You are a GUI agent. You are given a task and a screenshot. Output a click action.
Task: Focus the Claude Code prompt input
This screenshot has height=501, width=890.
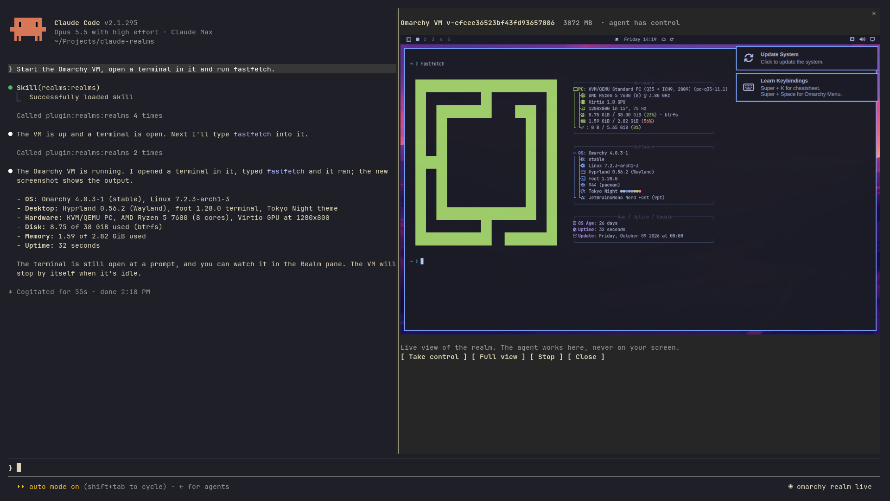coord(444,468)
